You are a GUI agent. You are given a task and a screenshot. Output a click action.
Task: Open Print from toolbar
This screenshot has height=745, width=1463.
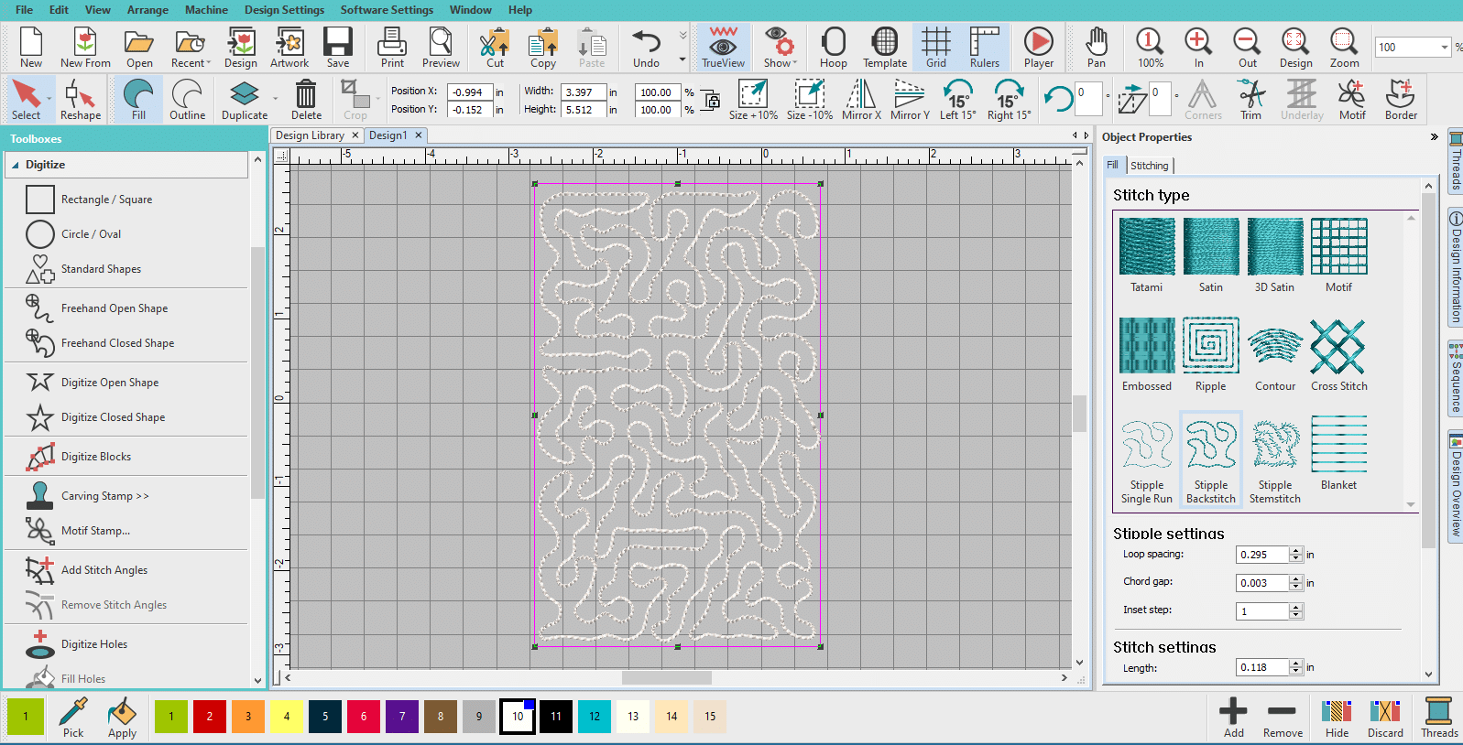coord(392,47)
